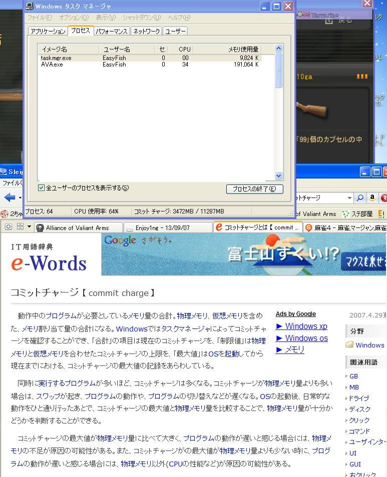The height and width of the screenshot is (477, 387).
Task: Open the GB related term link
Action: [353, 376]
